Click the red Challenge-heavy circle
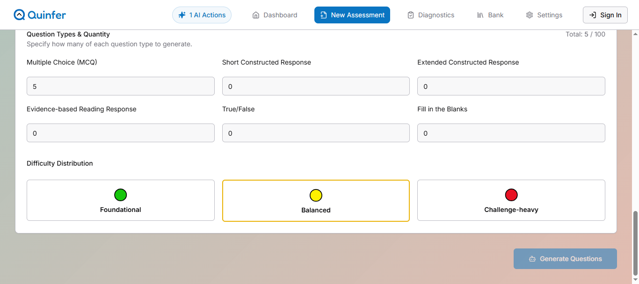 click(511, 195)
